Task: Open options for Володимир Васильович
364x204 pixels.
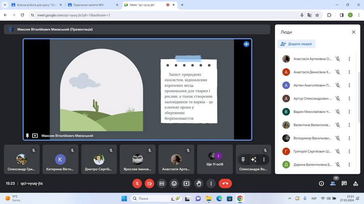Action: click(x=349, y=138)
